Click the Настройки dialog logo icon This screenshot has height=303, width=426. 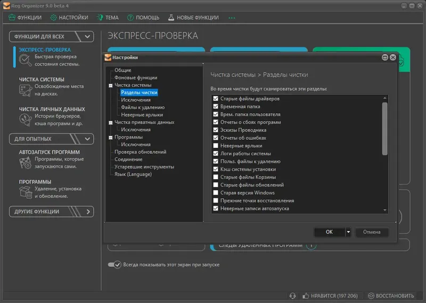[x=108, y=57]
